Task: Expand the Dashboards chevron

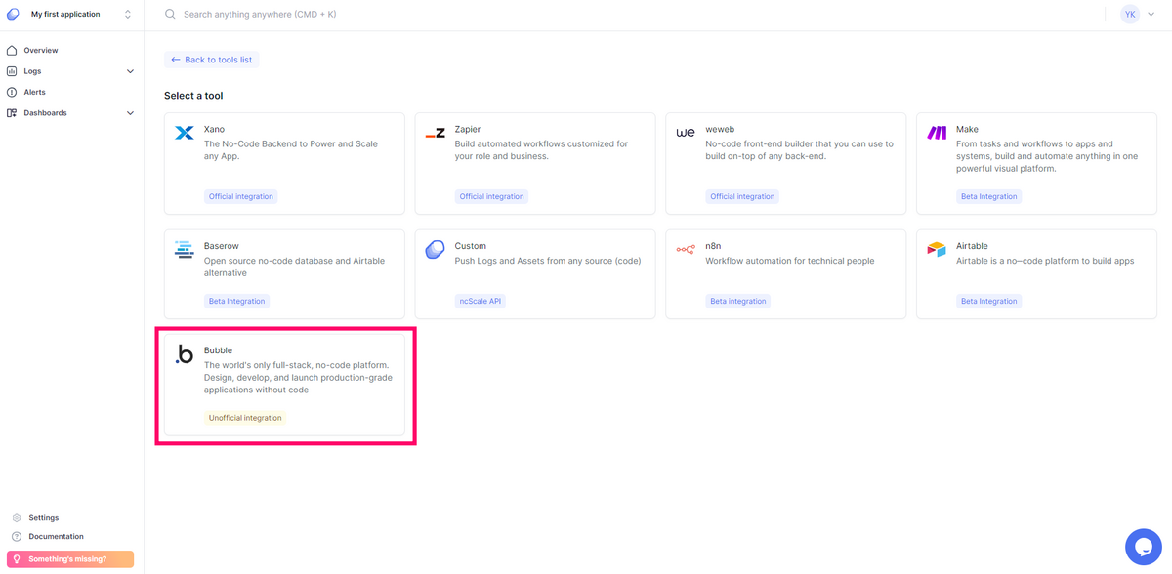Action: point(130,113)
